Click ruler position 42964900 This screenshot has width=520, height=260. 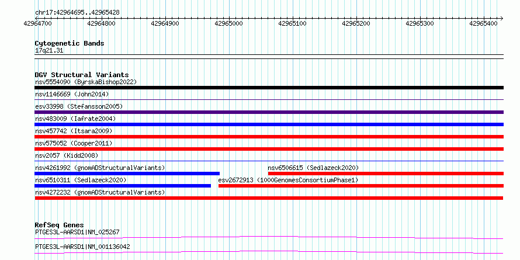point(165,23)
